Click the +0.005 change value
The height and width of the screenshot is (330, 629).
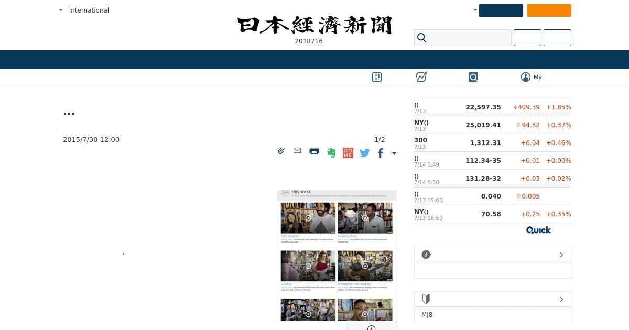click(528, 196)
